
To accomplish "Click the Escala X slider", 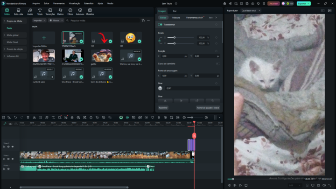I will tap(175, 37).
